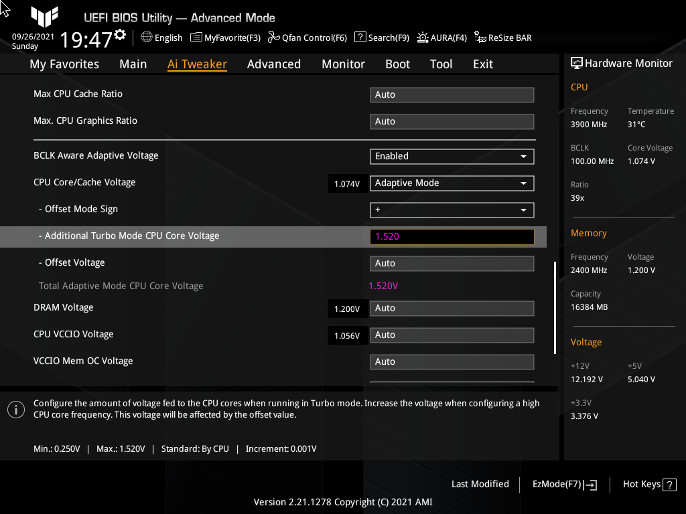Click the Last Modified button
686x514 pixels.
point(480,484)
